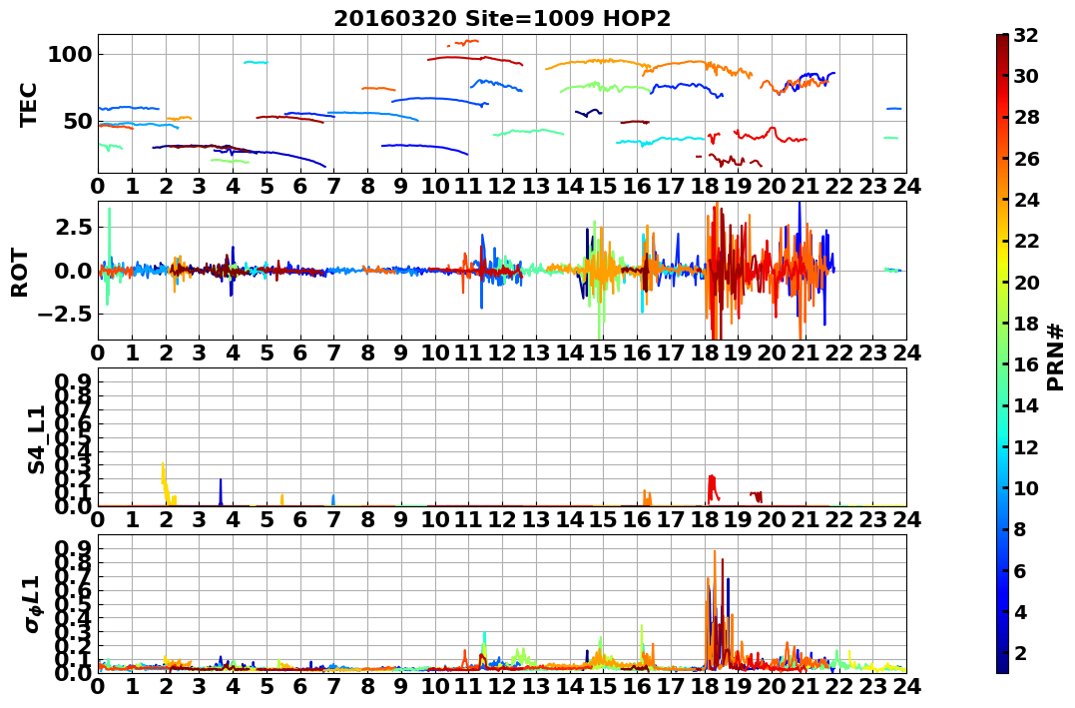
Task: Click the plot title "20160320 Site=1009 HOP2"
Action: (502, 19)
